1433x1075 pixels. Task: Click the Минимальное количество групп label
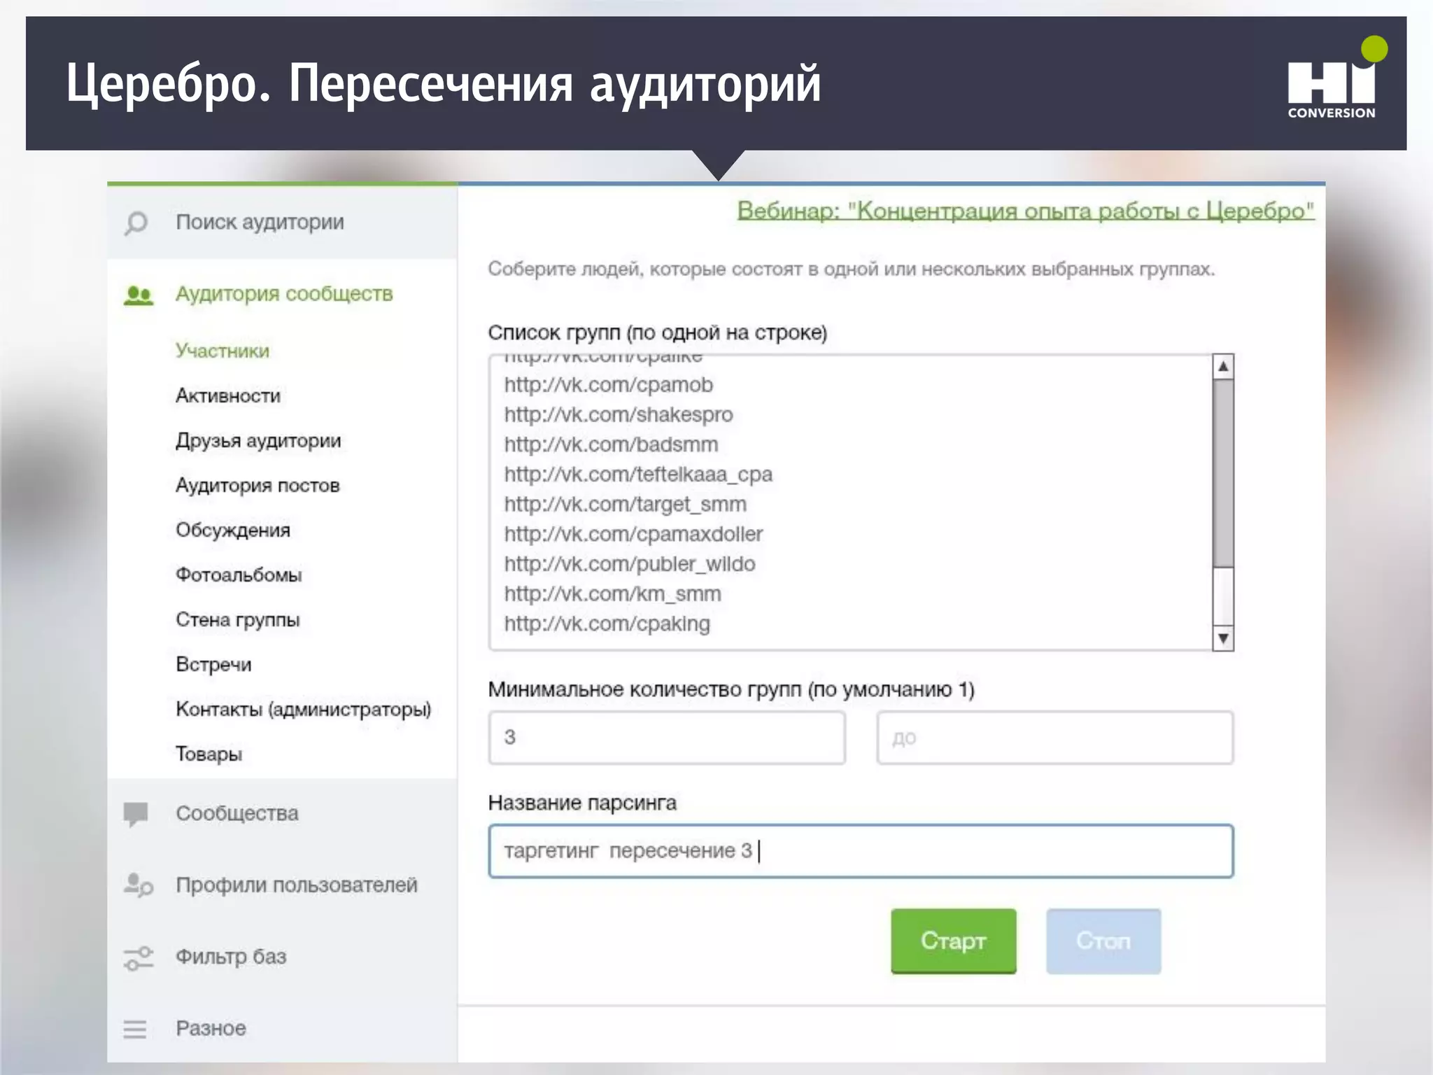(x=731, y=689)
